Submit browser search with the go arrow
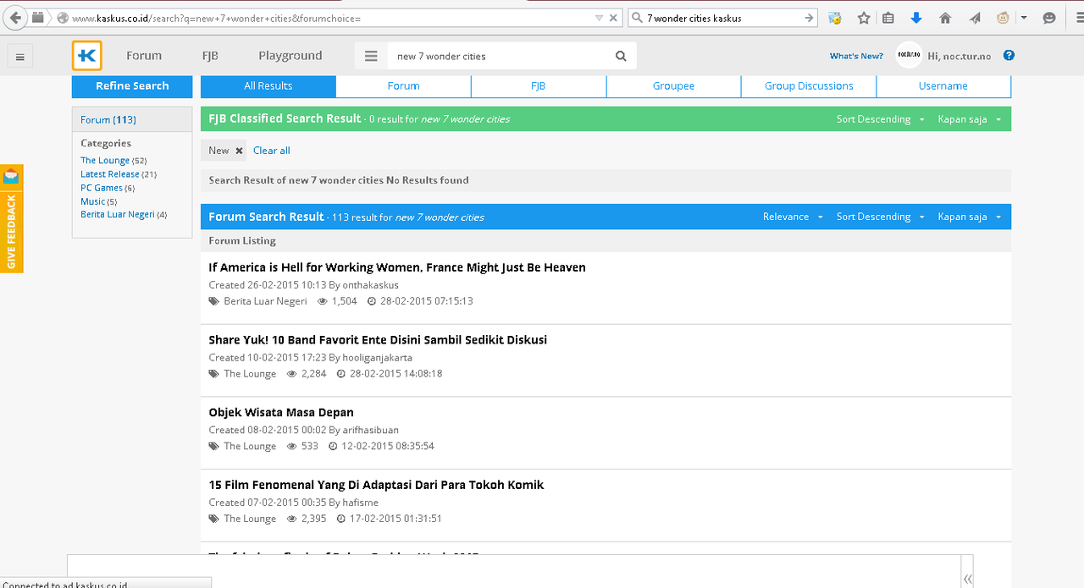The width and height of the screenshot is (1084, 588). [x=809, y=18]
